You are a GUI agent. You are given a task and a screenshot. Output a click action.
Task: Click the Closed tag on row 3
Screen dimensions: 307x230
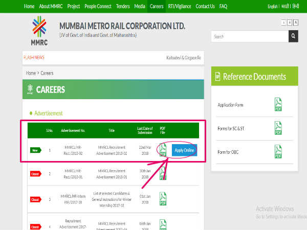pos(36,199)
